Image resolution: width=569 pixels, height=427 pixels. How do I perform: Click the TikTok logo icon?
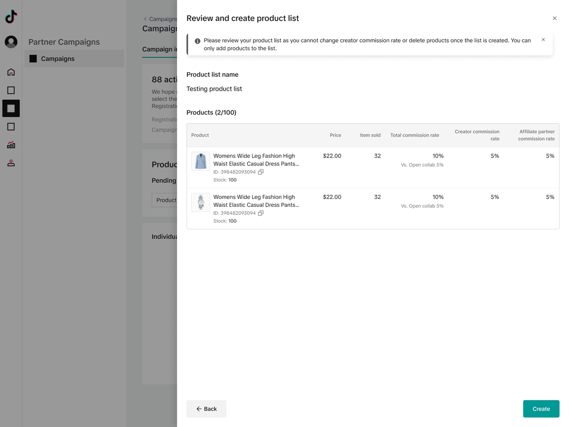click(11, 17)
